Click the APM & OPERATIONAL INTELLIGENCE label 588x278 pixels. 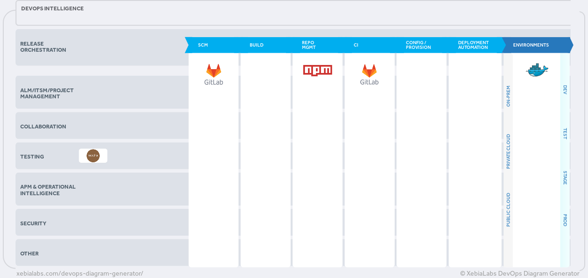(x=48, y=190)
